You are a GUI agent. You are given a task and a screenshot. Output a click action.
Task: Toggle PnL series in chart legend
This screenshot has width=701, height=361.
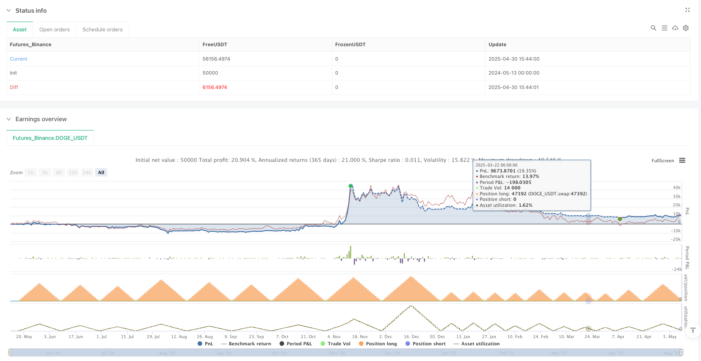coord(206,344)
